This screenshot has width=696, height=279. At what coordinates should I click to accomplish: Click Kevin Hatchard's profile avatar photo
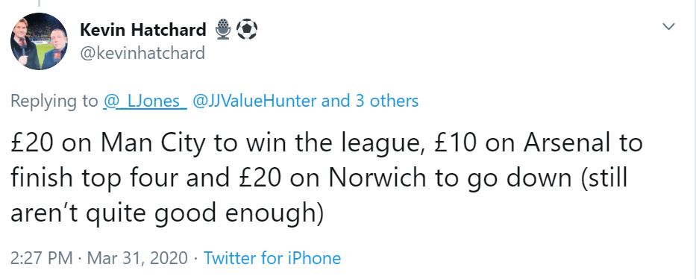[39, 41]
